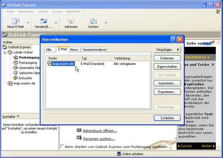This screenshot has width=223, height=158.
Task: Click the Windows flag logo icon
Action: [x=218, y=12]
